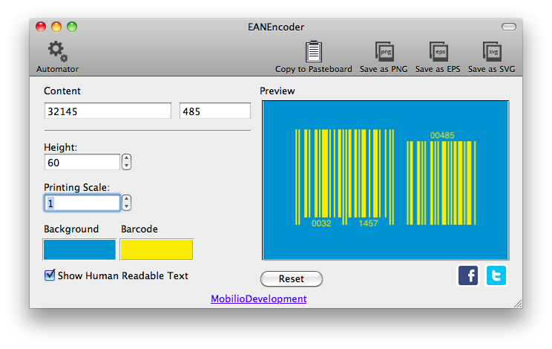
Task: Click the content field containing 32145
Action: (x=108, y=111)
